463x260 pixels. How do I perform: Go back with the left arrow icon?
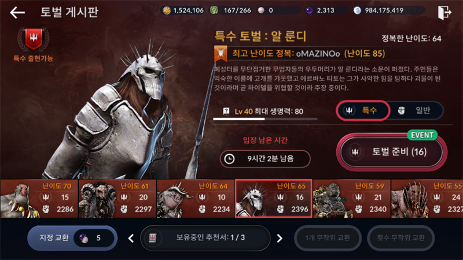click(17, 13)
